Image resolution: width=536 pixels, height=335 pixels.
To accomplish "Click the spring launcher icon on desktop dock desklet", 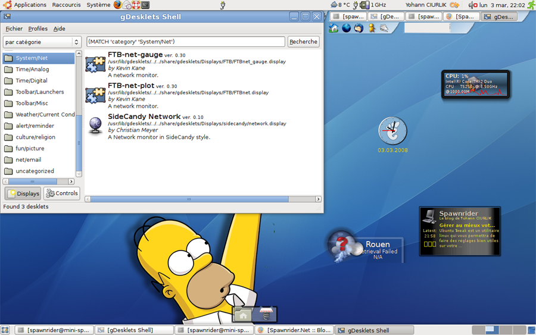I will pos(266,314).
